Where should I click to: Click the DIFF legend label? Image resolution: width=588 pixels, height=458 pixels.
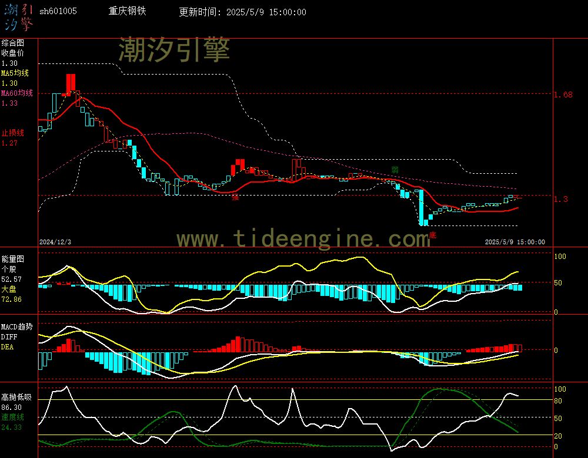point(9,337)
